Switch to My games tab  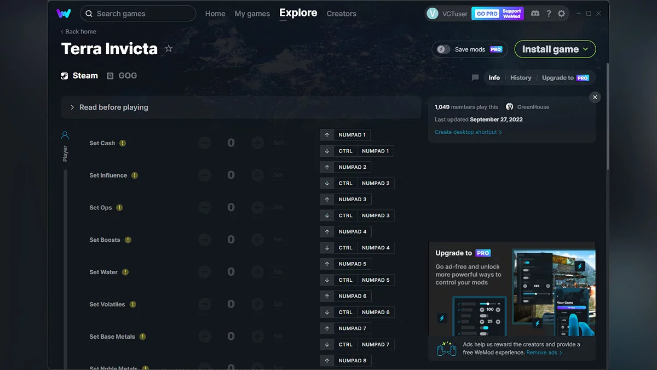coord(252,14)
